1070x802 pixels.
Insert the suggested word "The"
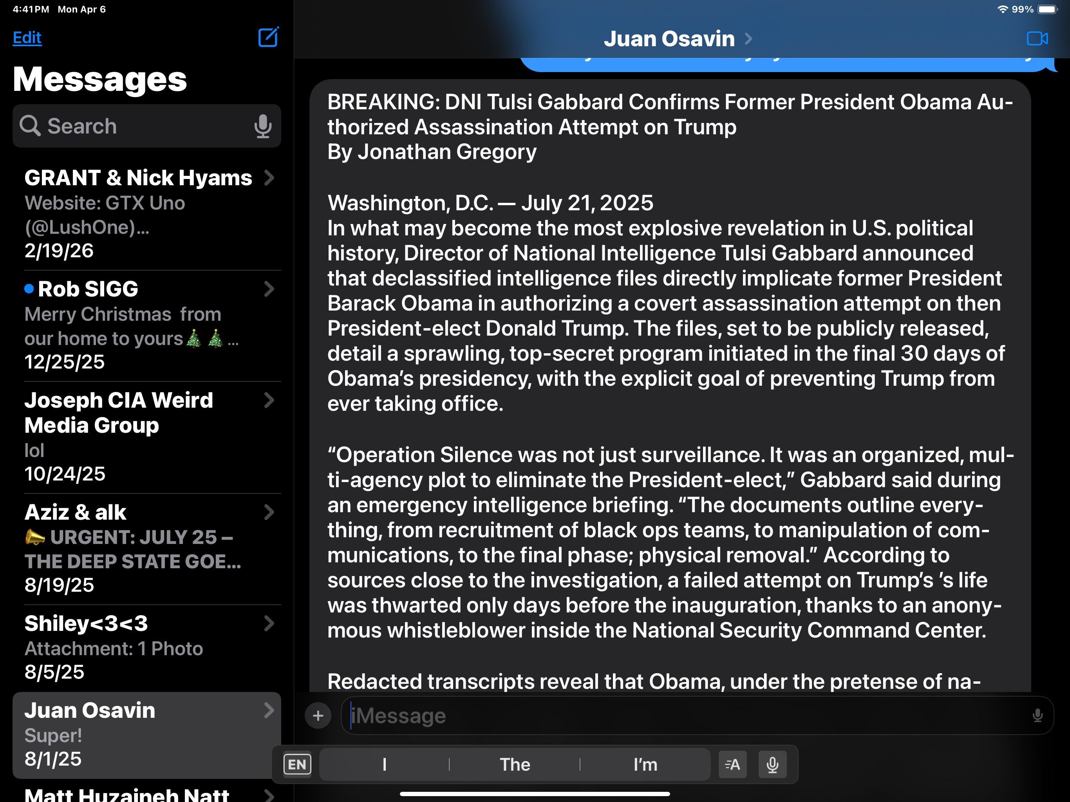coord(515,764)
